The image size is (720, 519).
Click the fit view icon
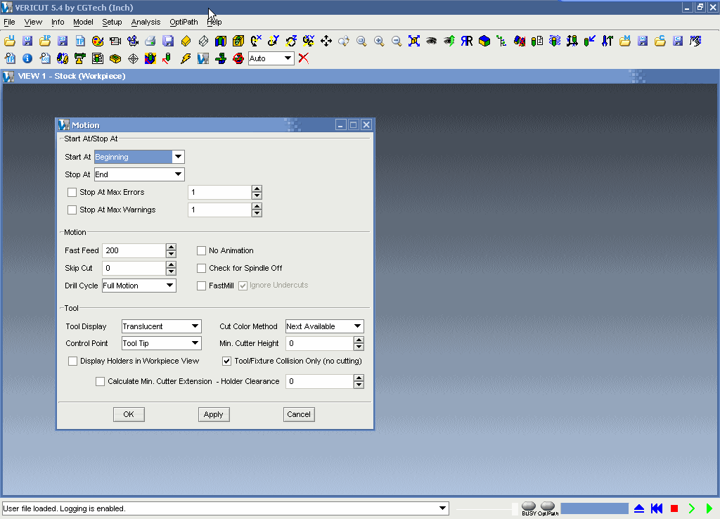(414, 41)
